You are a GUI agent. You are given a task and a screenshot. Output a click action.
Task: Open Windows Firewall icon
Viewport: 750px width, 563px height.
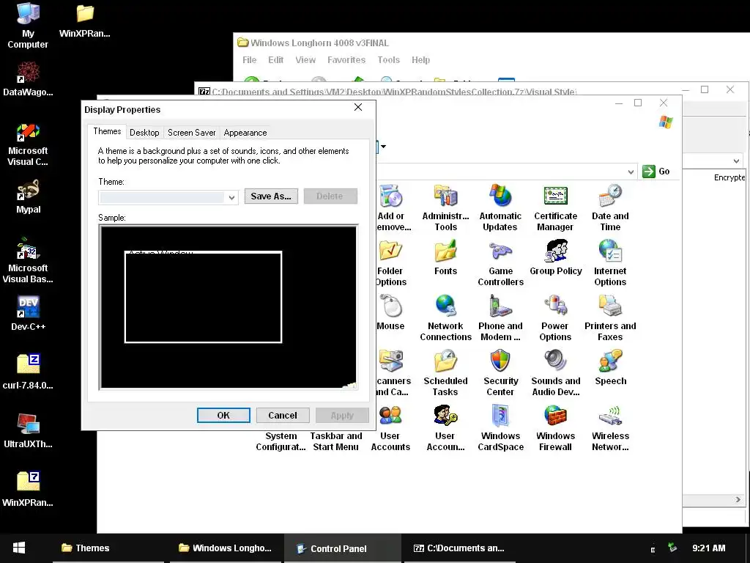(555, 427)
